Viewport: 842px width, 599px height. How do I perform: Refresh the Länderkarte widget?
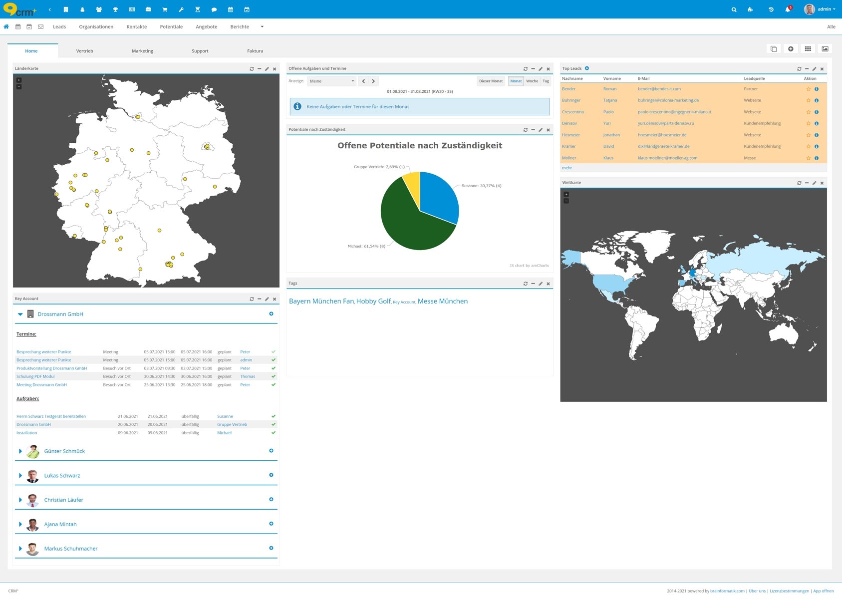[x=252, y=69]
